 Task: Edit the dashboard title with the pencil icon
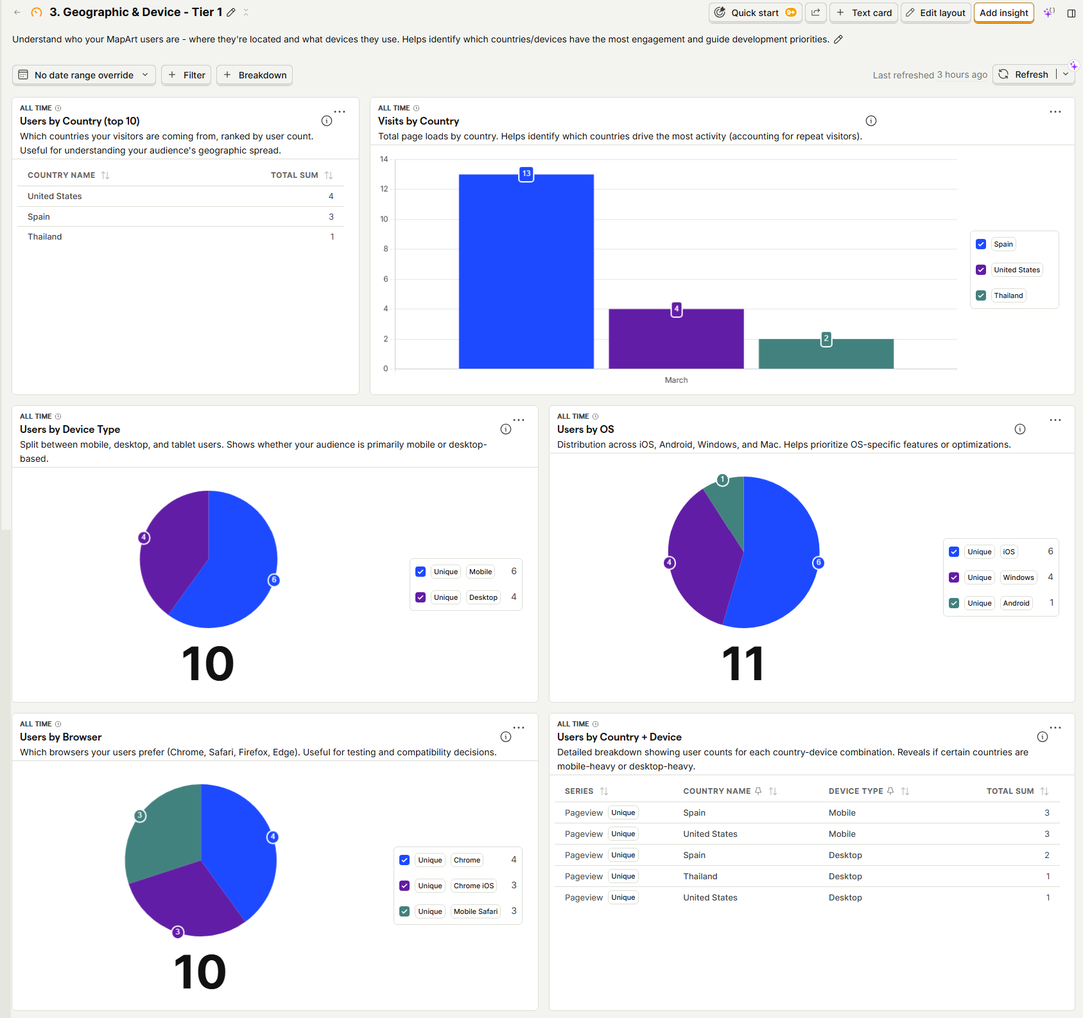(x=230, y=12)
